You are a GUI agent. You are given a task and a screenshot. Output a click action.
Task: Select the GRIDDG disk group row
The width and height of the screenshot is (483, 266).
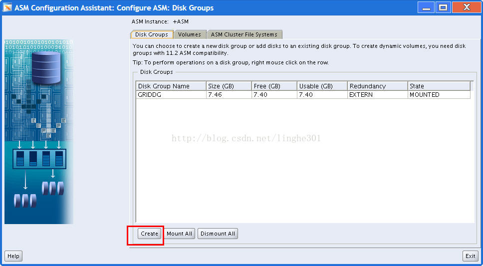303,95
